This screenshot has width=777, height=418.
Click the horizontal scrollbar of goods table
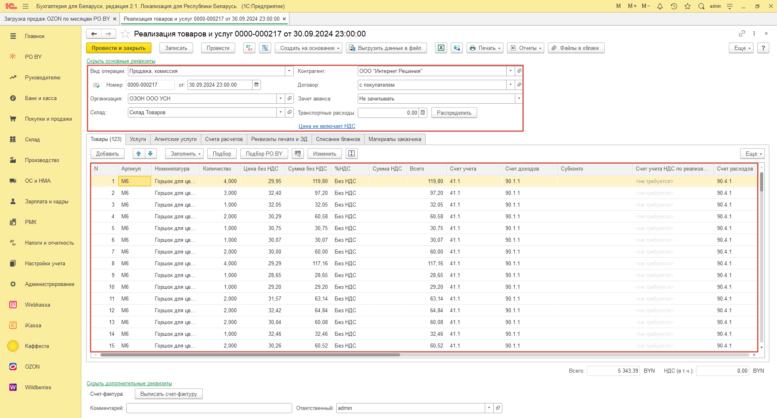[250, 355]
